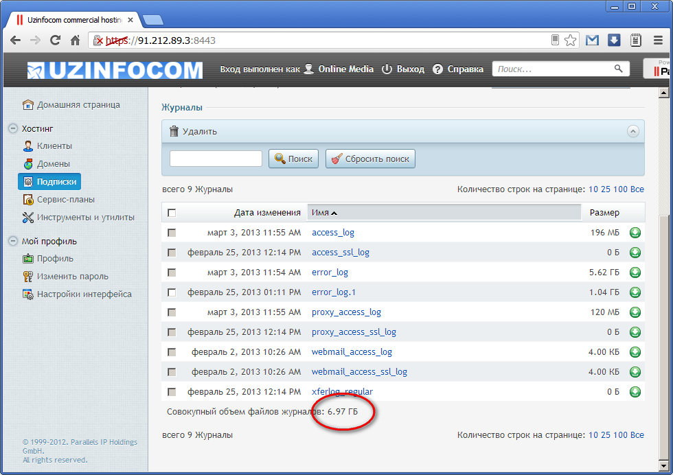Click the mobile device icon in address bar
Image resolution: width=673 pixels, height=475 pixels.
[555, 40]
